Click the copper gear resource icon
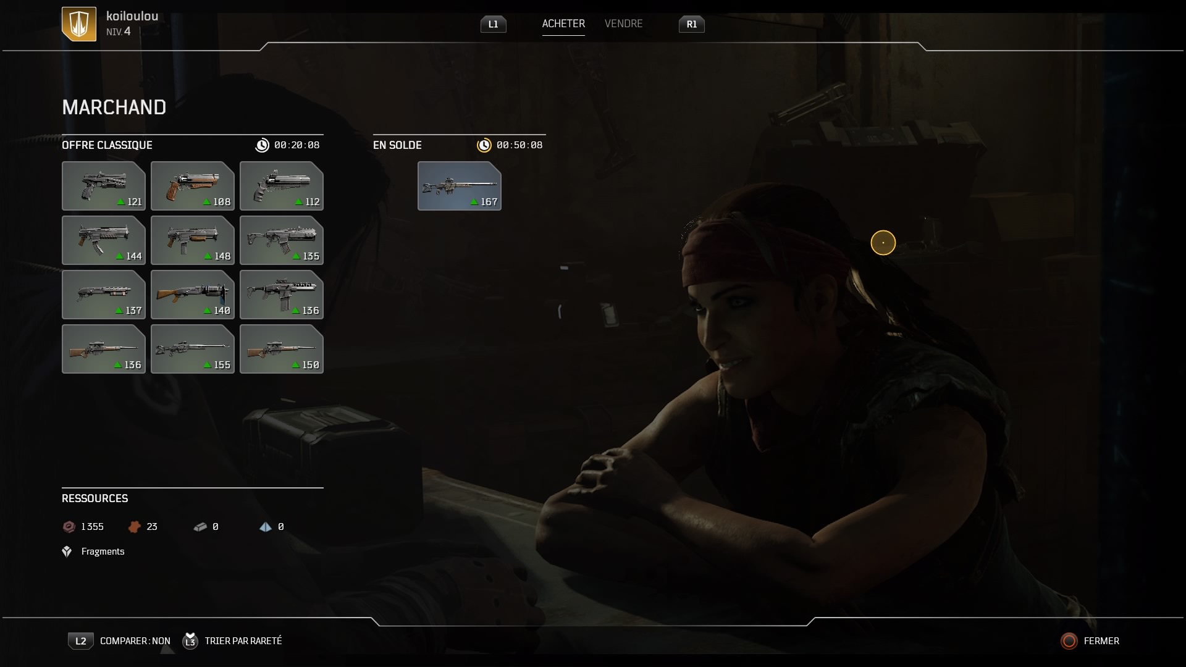This screenshot has width=1186, height=667. [x=134, y=527]
